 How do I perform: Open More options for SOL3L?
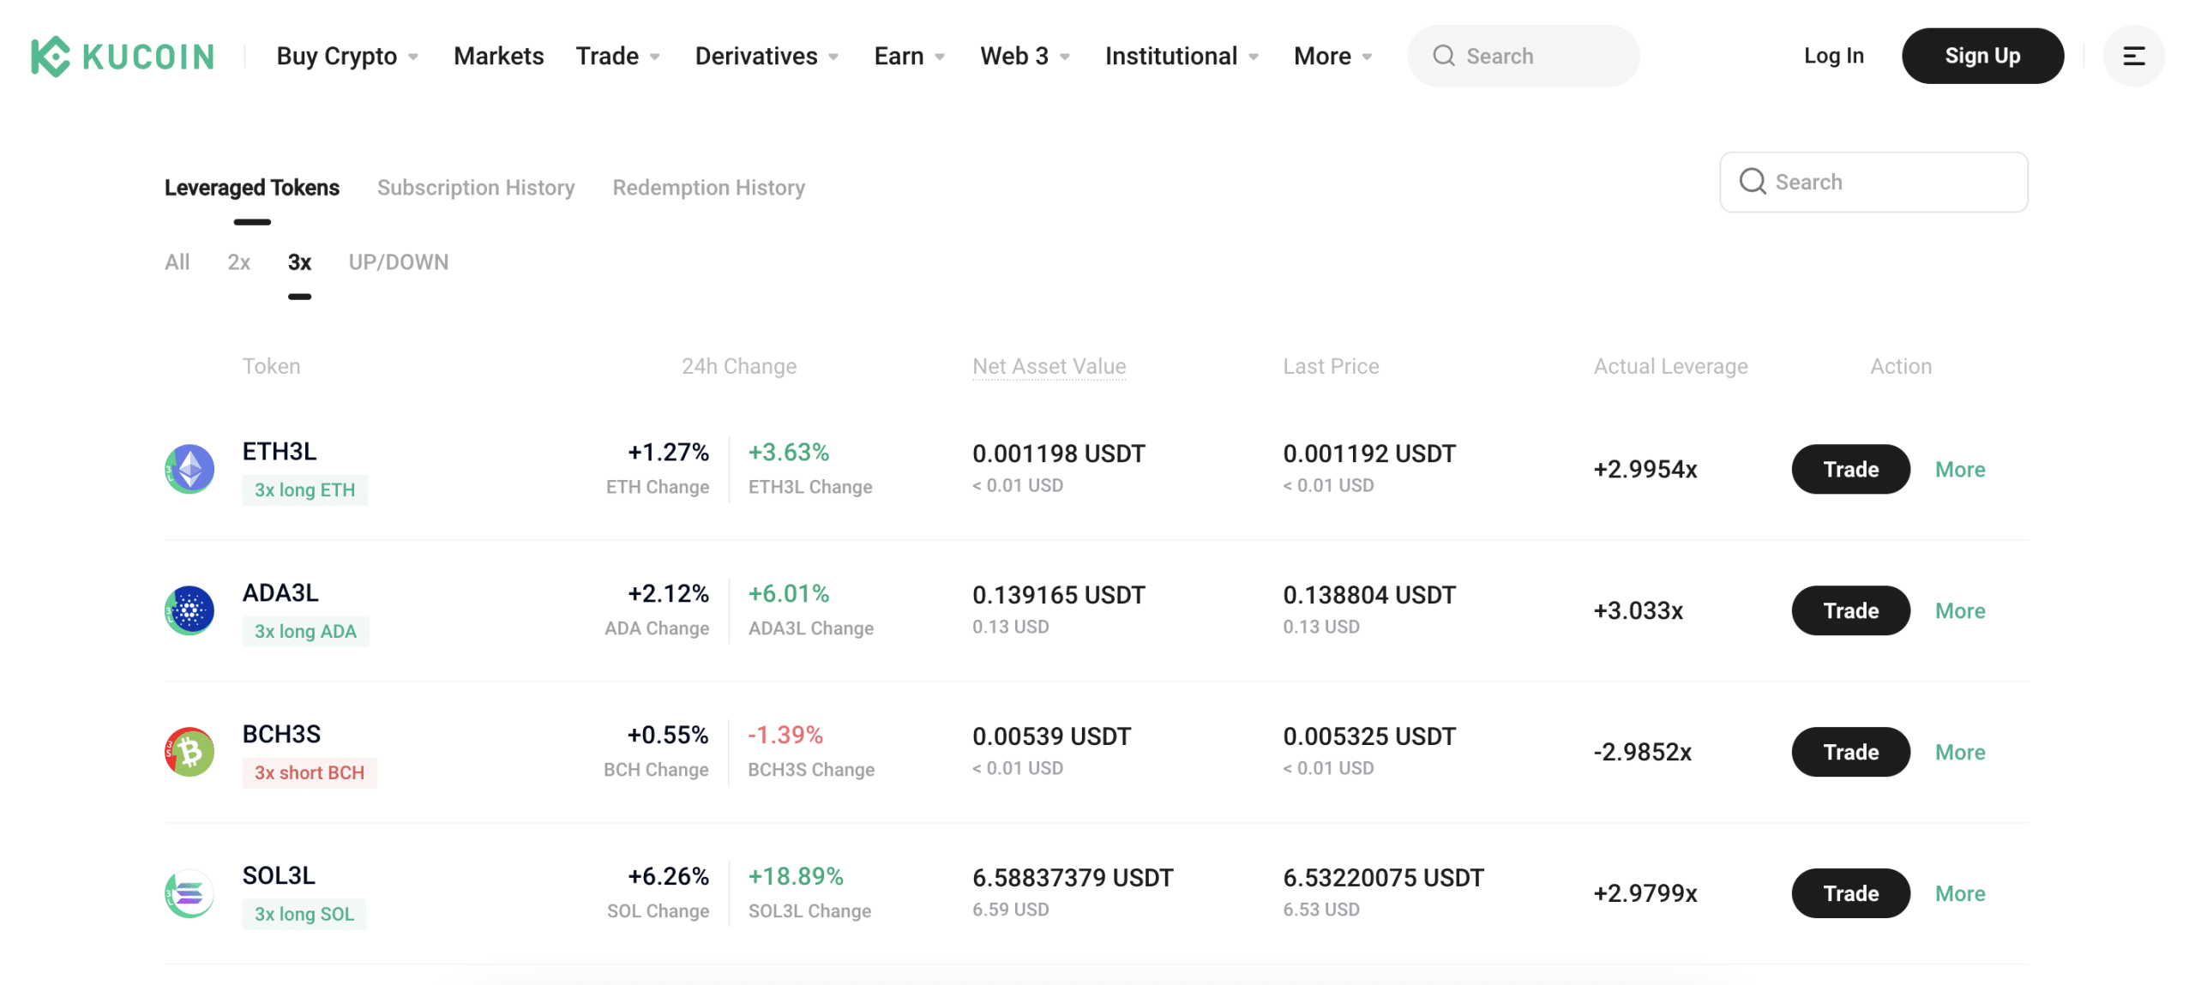point(1959,894)
